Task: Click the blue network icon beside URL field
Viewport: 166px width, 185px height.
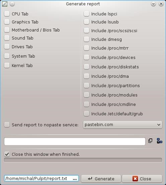Action: point(160,141)
